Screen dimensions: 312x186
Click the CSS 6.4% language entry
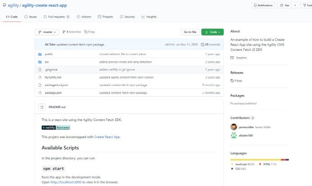(x=239, y=169)
